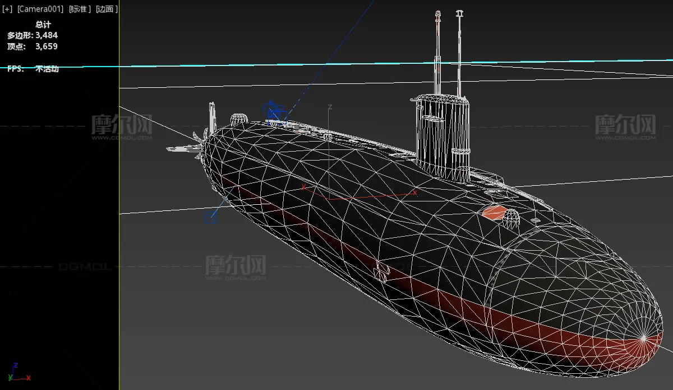The image size is (673, 390).
Task: Select the red hatch on the submarine deck
Action: 495,212
